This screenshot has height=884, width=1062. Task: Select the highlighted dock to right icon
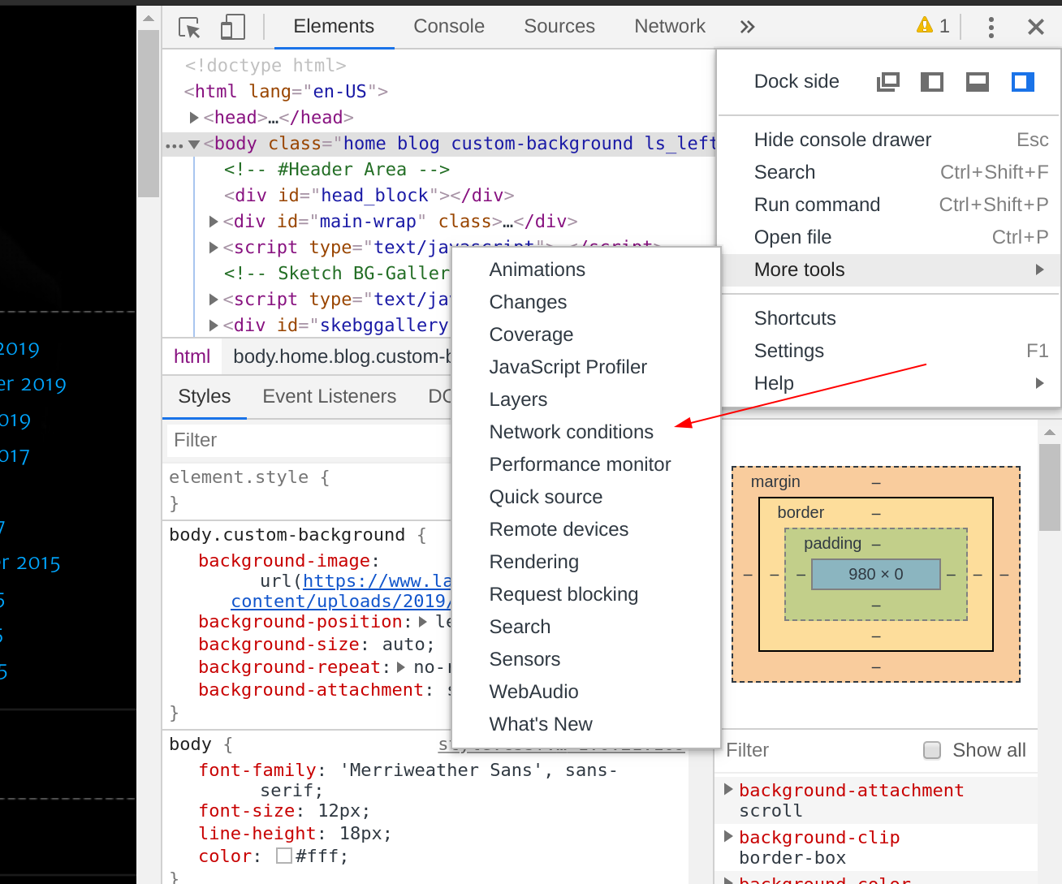click(x=1022, y=81)
